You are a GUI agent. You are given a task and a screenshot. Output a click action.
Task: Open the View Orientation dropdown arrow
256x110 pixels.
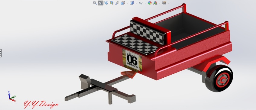tap(127, 3)
